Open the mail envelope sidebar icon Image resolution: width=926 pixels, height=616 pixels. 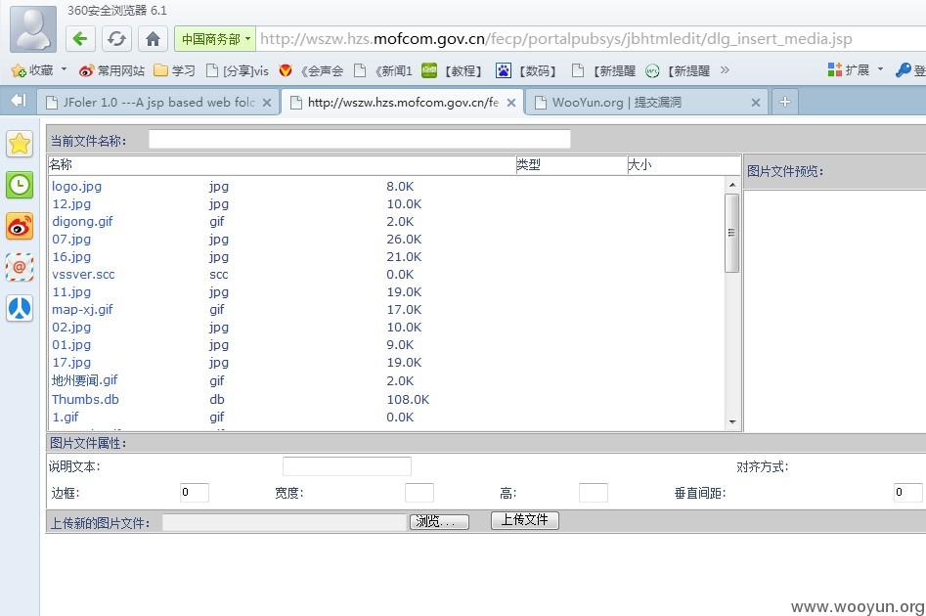[x=20, y=267]
